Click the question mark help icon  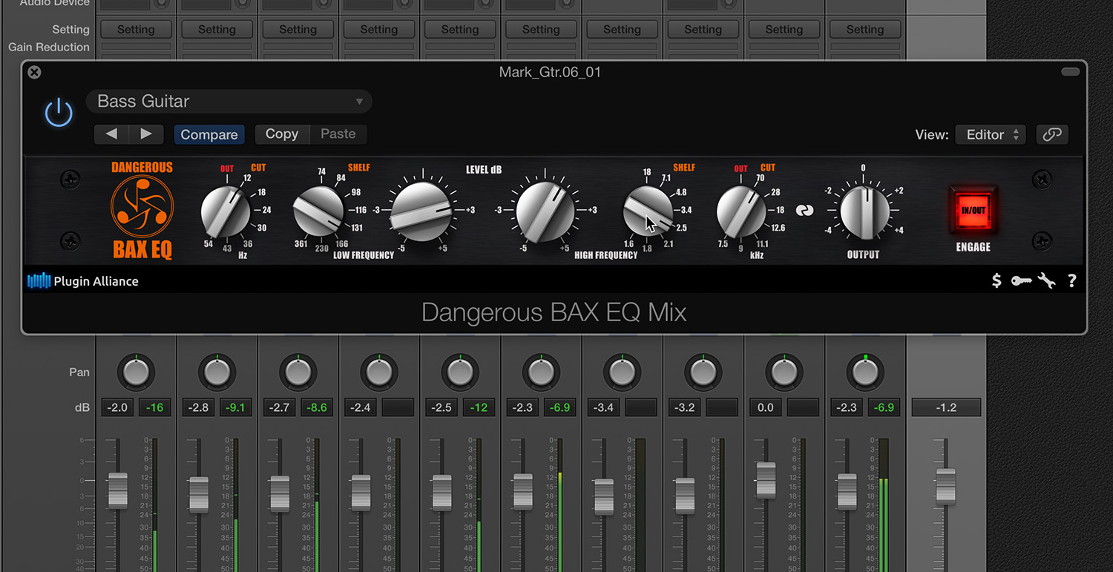tap(1071, 280)
